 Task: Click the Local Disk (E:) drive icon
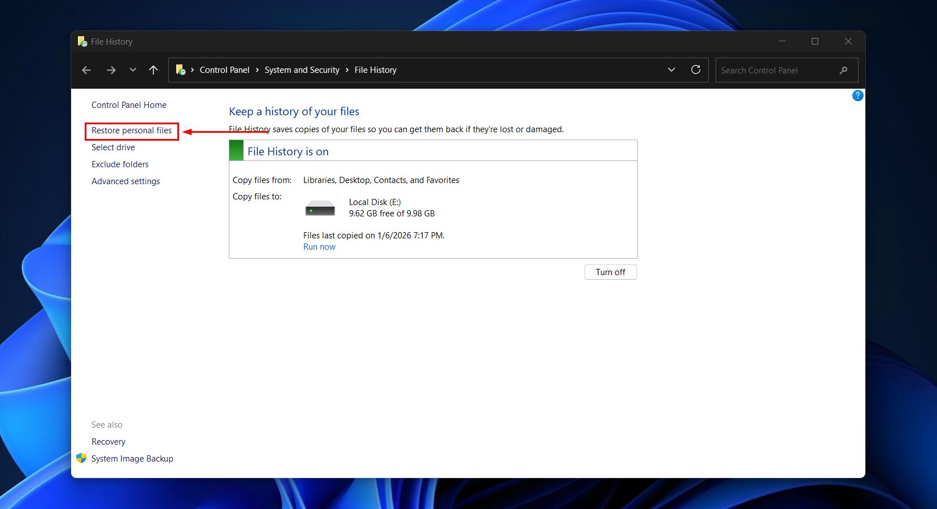click(320, 208)
